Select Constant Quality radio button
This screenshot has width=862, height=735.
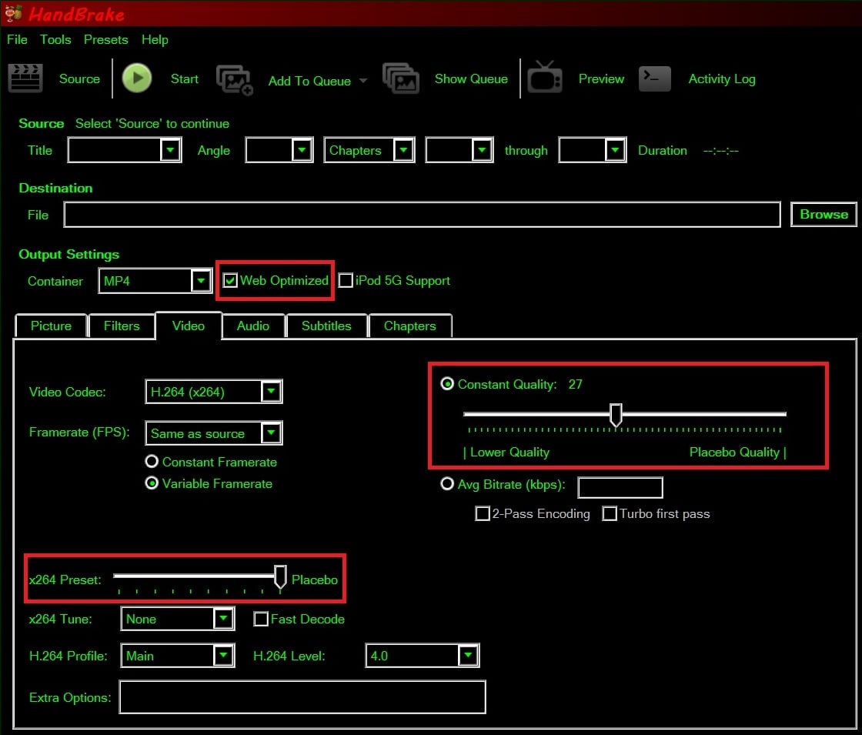[447, 384]
